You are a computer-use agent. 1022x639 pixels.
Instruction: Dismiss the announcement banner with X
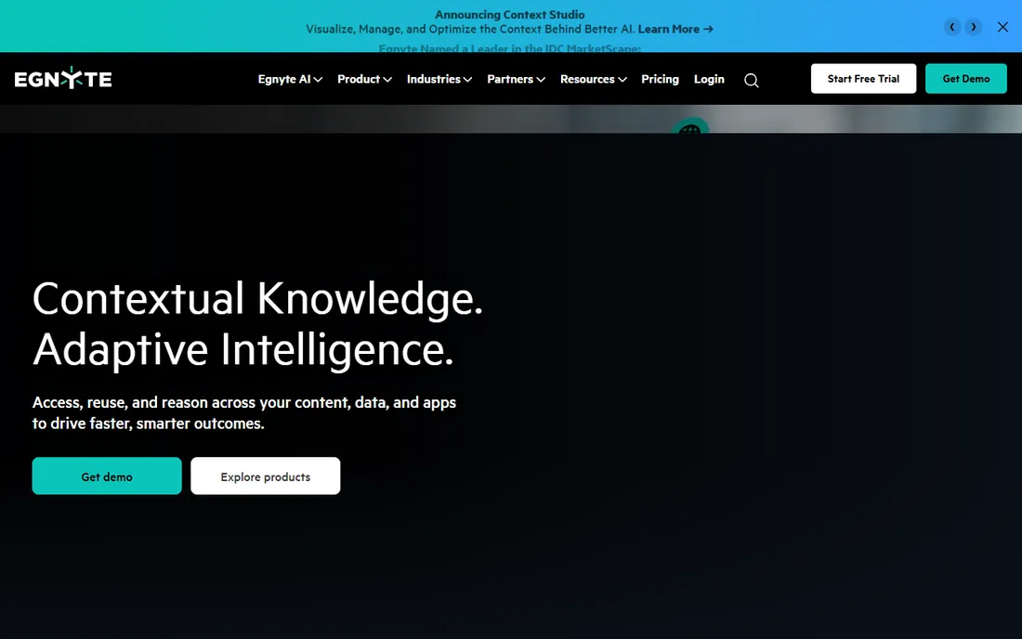click(1002, 27)
